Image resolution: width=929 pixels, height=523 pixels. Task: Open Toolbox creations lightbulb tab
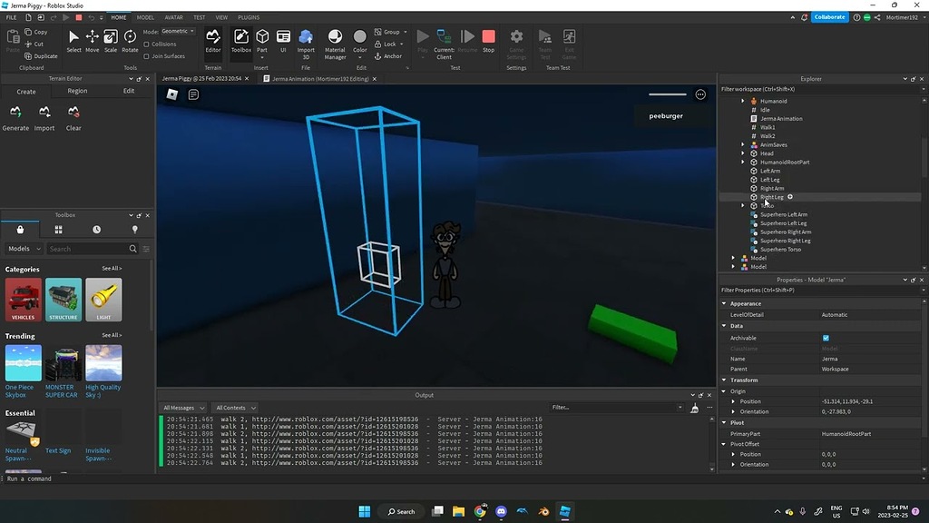tap(134, 230)
